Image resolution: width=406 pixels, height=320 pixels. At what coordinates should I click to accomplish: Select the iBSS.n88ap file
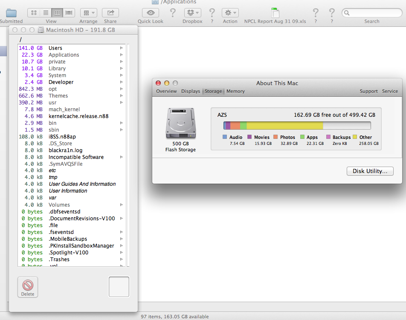72,137
